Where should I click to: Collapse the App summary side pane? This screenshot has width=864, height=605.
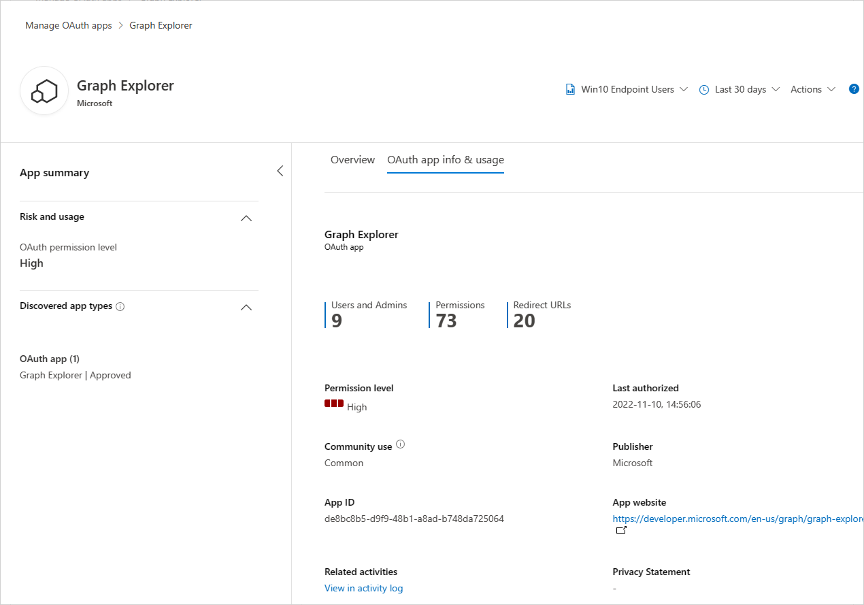click(280, 170)
